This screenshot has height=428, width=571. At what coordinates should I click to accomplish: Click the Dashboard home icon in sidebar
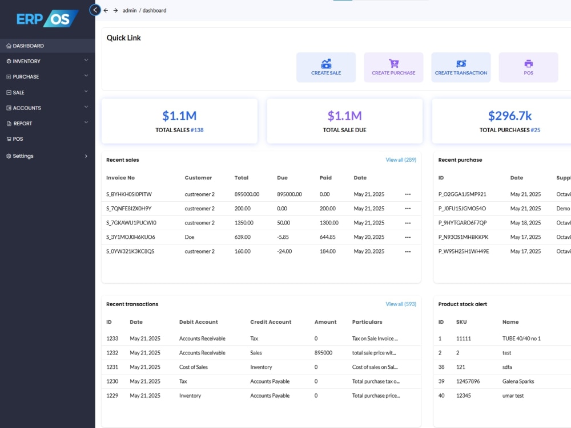(x=9, y=46)
